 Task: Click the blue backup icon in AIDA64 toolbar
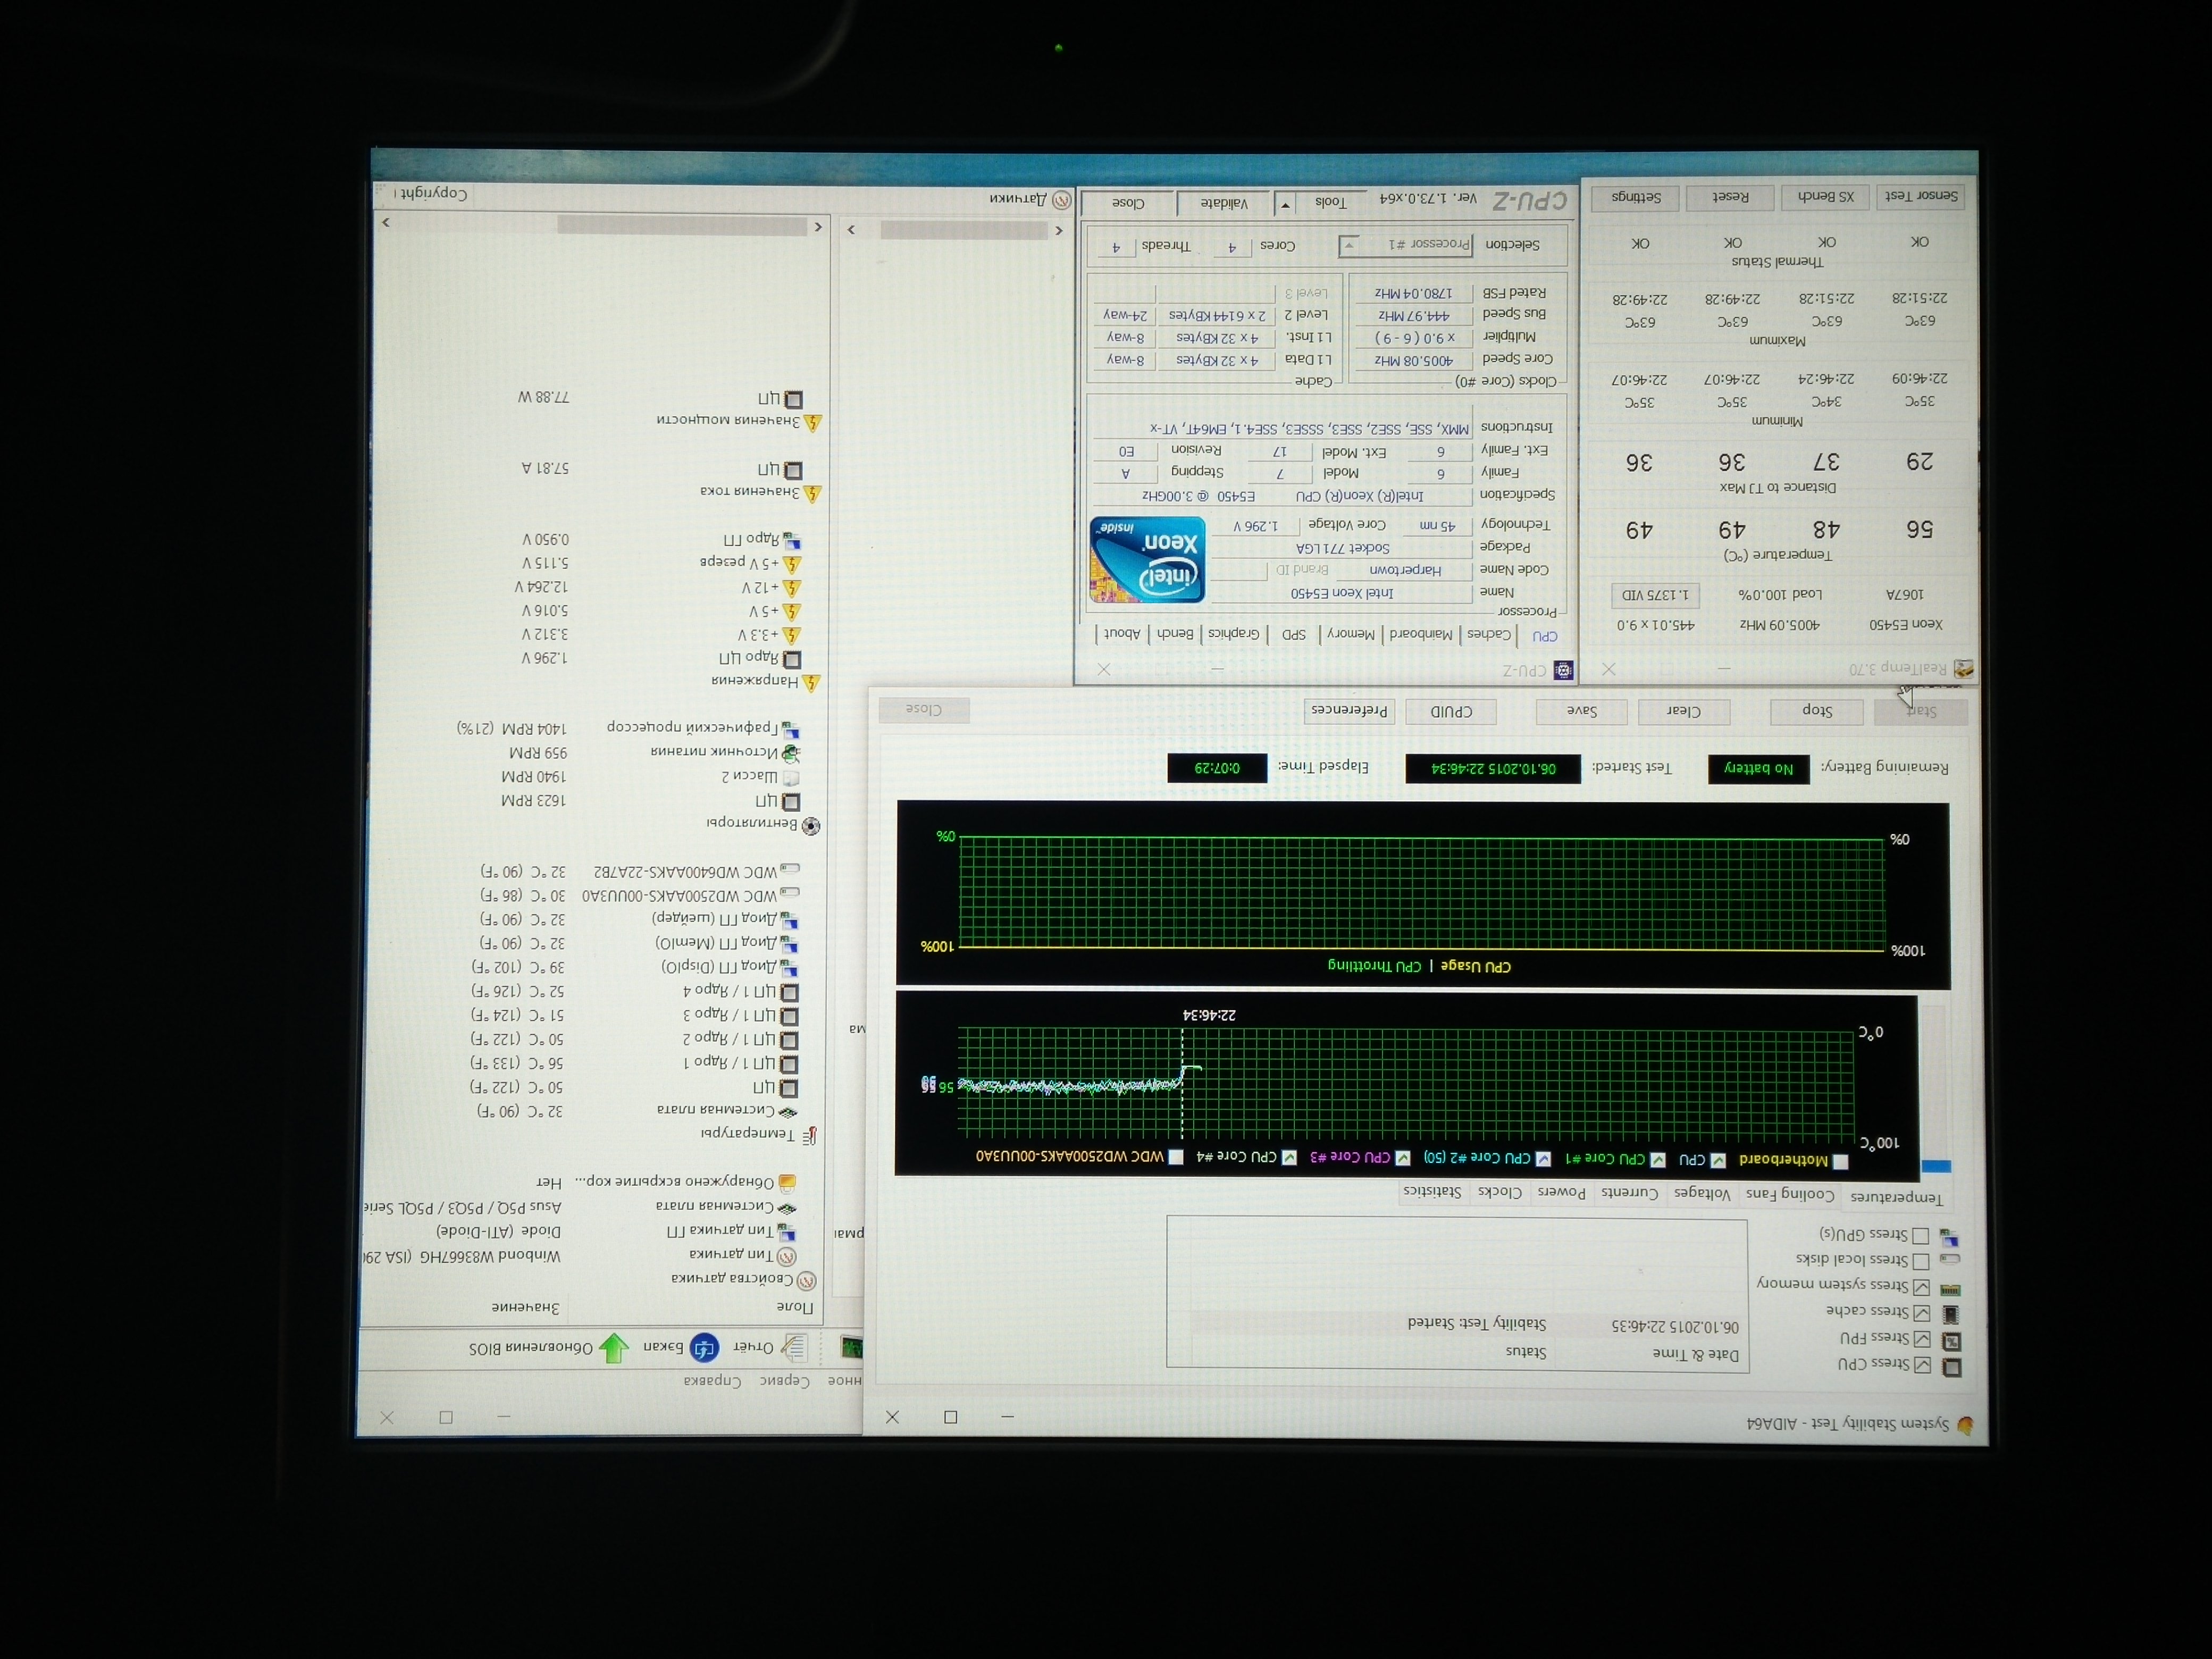pos(704,1348)
